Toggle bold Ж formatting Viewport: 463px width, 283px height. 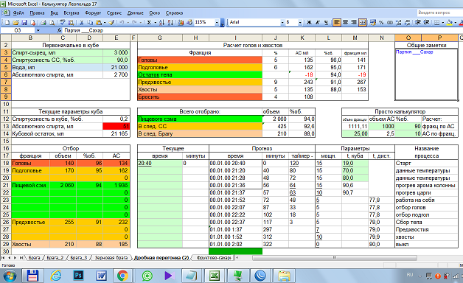309,22
